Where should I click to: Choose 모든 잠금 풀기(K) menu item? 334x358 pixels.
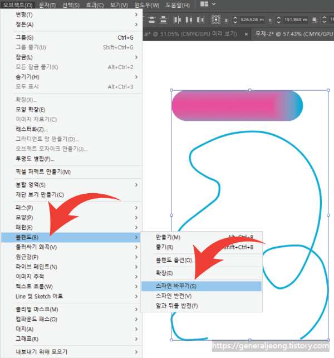click(x=72, y=67)
